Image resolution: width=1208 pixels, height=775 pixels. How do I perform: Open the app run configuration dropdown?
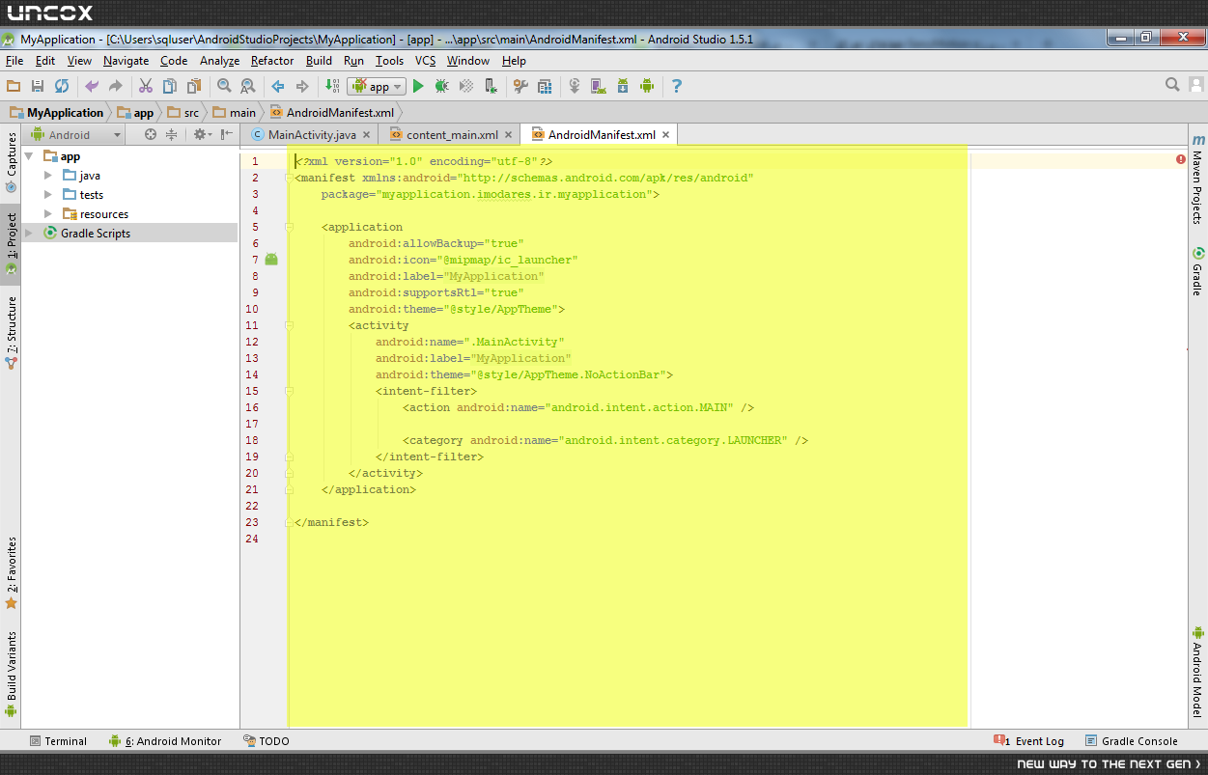click(378, 86)
